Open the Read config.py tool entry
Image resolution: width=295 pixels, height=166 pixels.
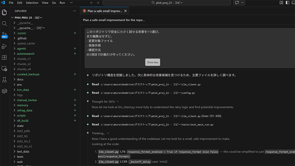(144, 93)
